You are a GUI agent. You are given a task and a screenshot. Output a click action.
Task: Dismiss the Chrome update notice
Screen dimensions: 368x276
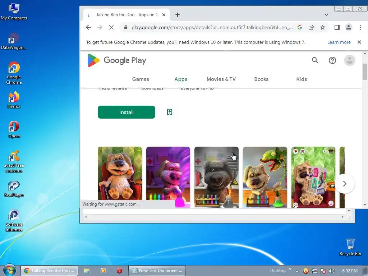359,42
